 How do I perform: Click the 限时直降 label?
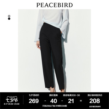(53, 95)
